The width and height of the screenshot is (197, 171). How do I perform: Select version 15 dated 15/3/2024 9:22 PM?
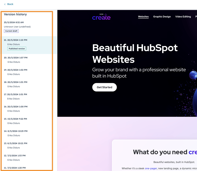15,119
